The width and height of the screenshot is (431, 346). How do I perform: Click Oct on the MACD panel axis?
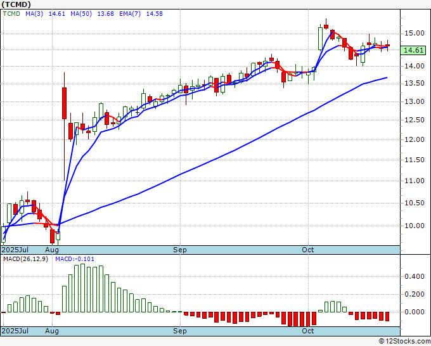click(307, 331)
